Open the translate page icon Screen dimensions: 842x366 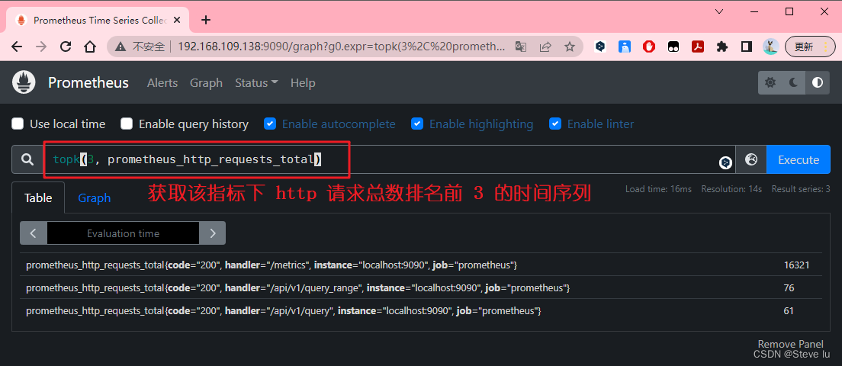[x=520, y=47]
